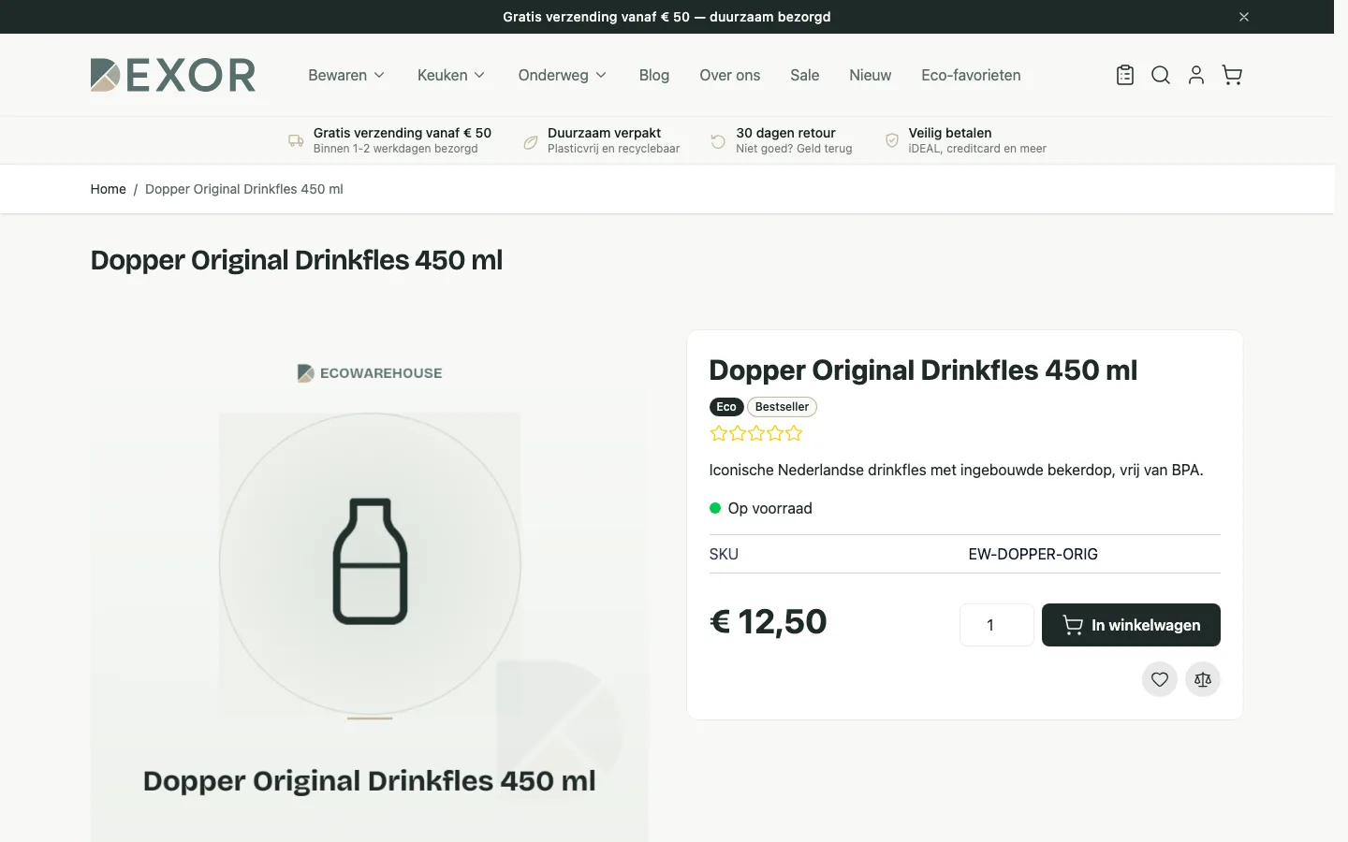Click the SKU value EW-DOPPER-ORIG

[1033, 554]
